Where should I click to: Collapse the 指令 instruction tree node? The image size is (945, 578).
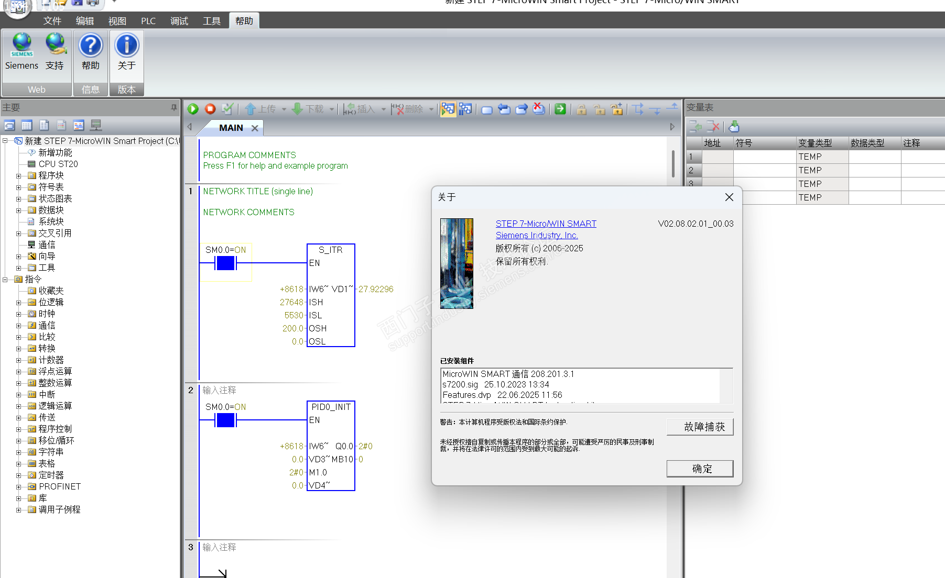5,280
